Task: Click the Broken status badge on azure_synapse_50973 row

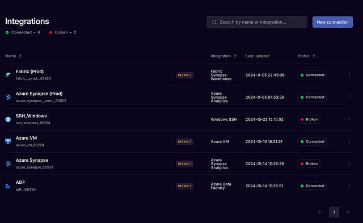Action: coord(309,164)
